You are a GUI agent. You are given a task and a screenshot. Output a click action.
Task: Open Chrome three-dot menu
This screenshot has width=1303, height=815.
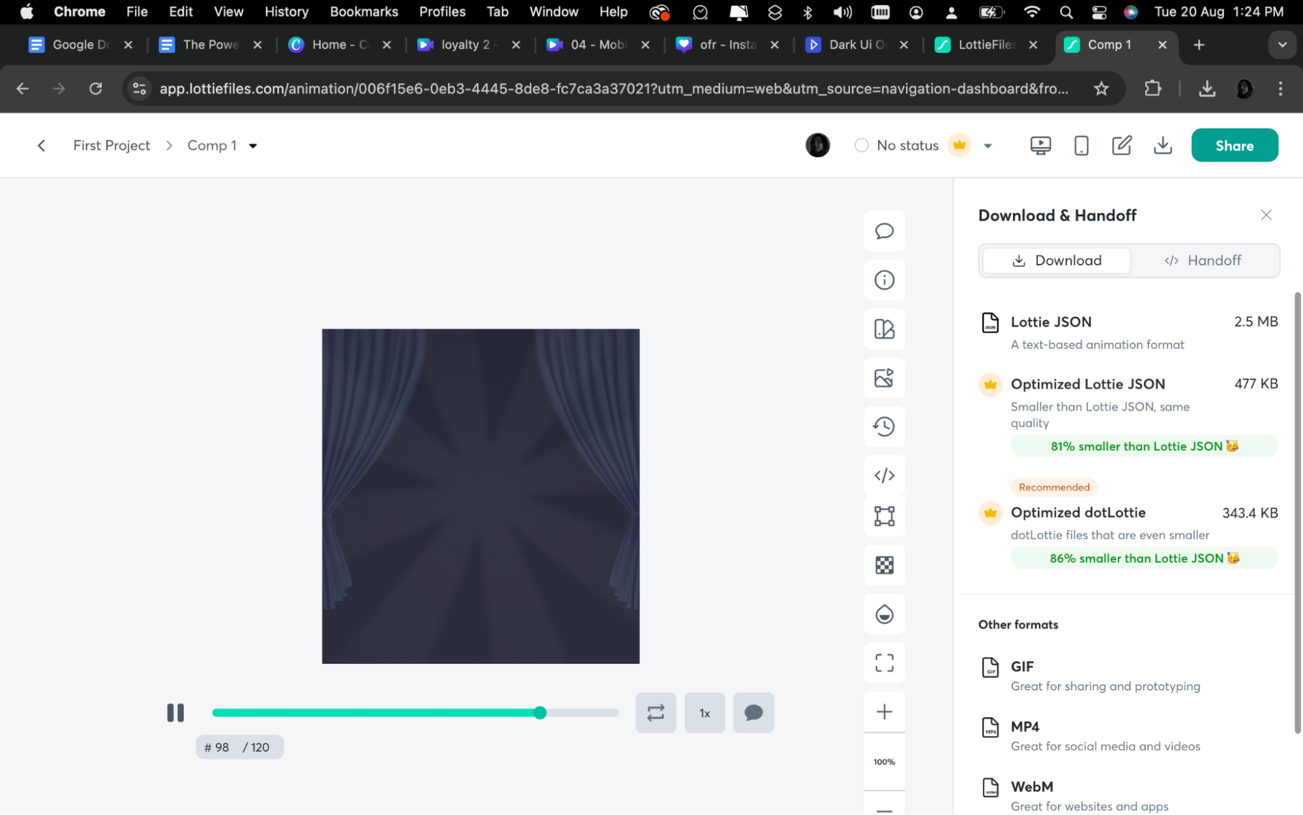[1280, 89]
